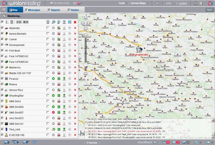Image resolution: width=215 pixels, height=145 pixels.
Task: Pan the map up with arrow control
Action: click(86, 17)
